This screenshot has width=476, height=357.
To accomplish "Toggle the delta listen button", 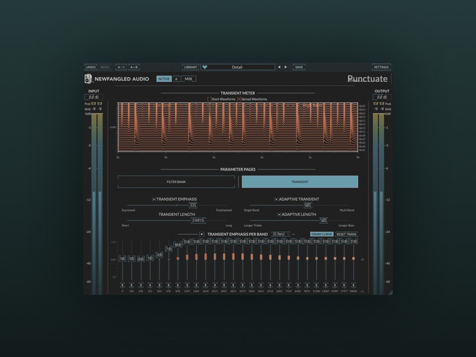I will pyautogui.click(x=176, y=79).
